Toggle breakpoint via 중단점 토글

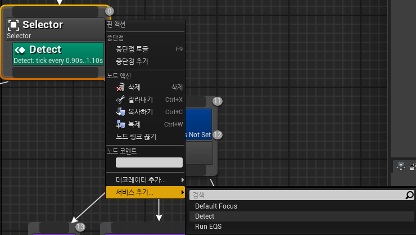click(x=145, y=49)
